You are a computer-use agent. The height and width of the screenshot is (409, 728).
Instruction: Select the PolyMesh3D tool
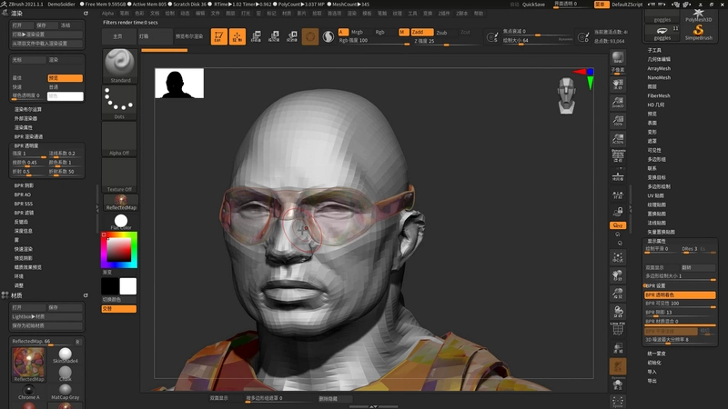tap(698, 15)
